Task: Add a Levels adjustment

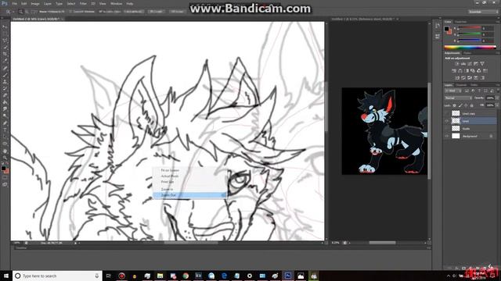Action: pyautogui.click(x=463, y=64)
